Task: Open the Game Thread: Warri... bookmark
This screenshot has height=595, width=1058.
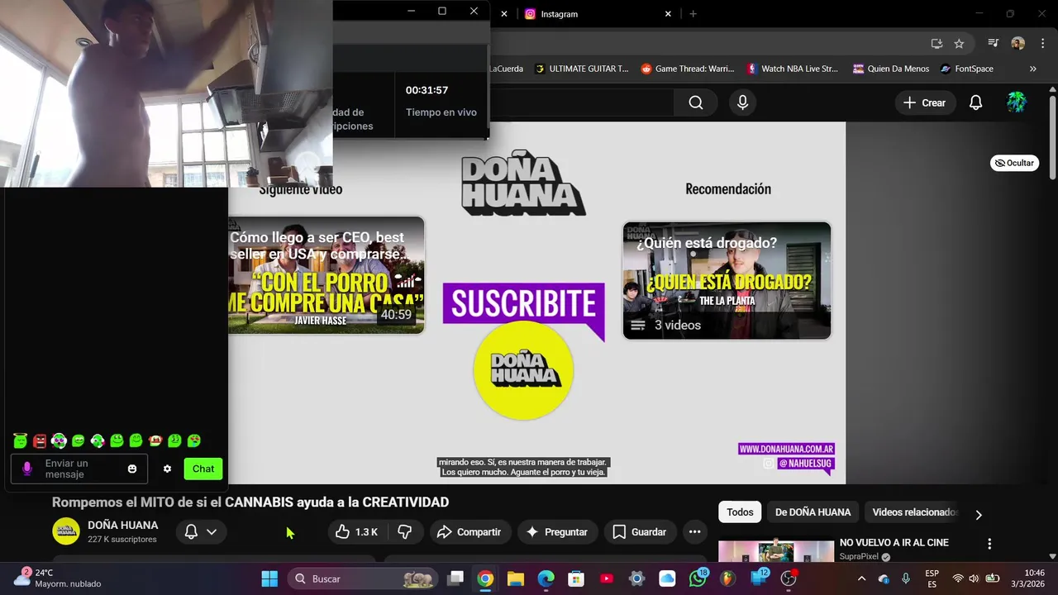Action: pos(688,69)
